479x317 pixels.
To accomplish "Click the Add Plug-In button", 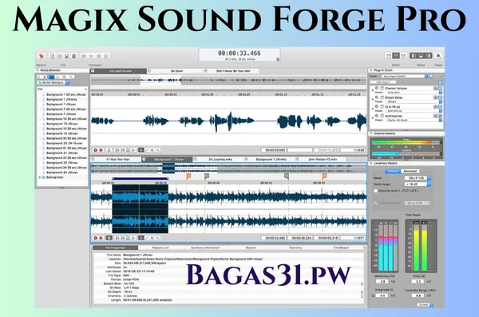I will [x=382, y=82].
